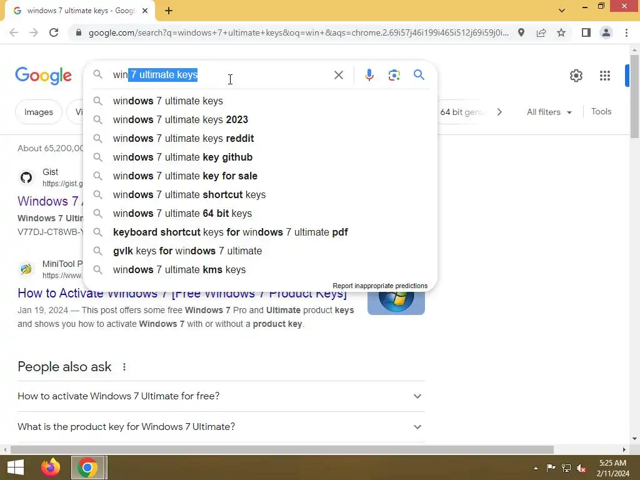Image resolution: width=640 pixels, height=480 pixels.
Task: Open the Tools button
Action: [x=601, y=111]
